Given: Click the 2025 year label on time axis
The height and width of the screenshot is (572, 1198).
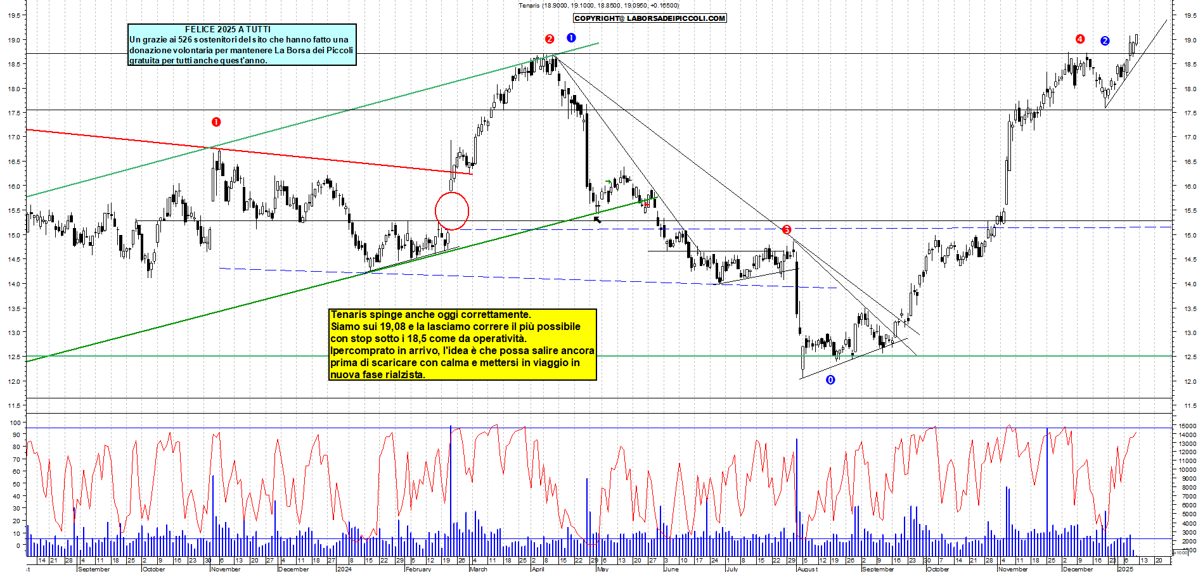Looking at the screenshot, I should pos(1125,569).
